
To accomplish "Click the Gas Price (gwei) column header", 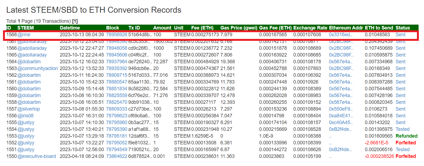I will [239, 28].
